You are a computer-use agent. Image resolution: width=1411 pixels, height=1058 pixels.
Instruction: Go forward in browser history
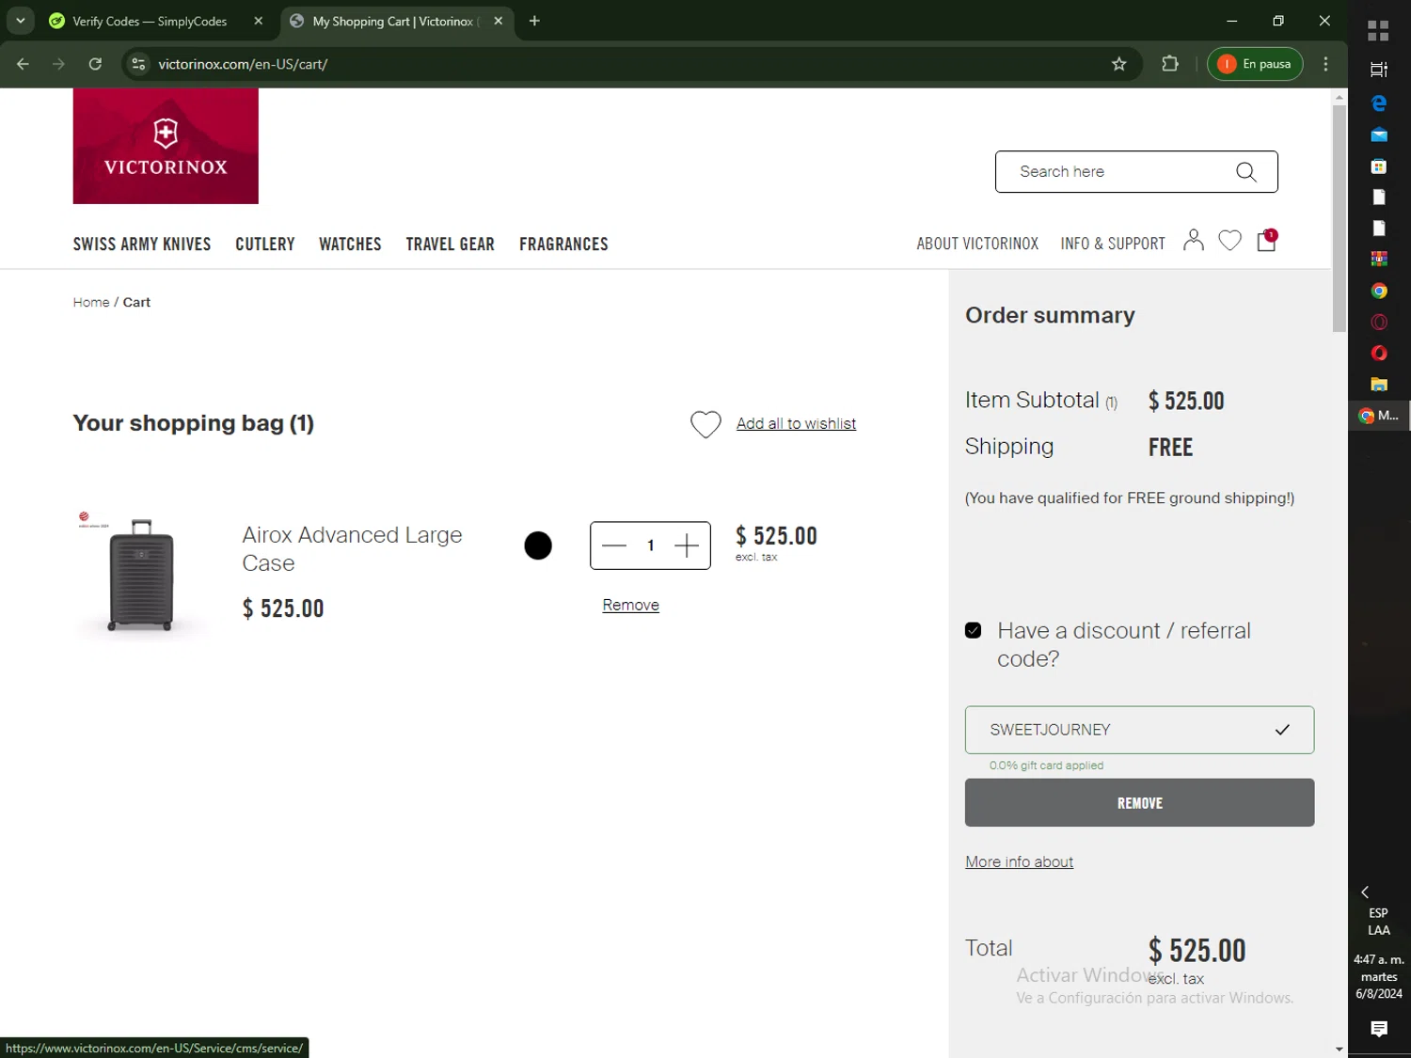point(58,64)
